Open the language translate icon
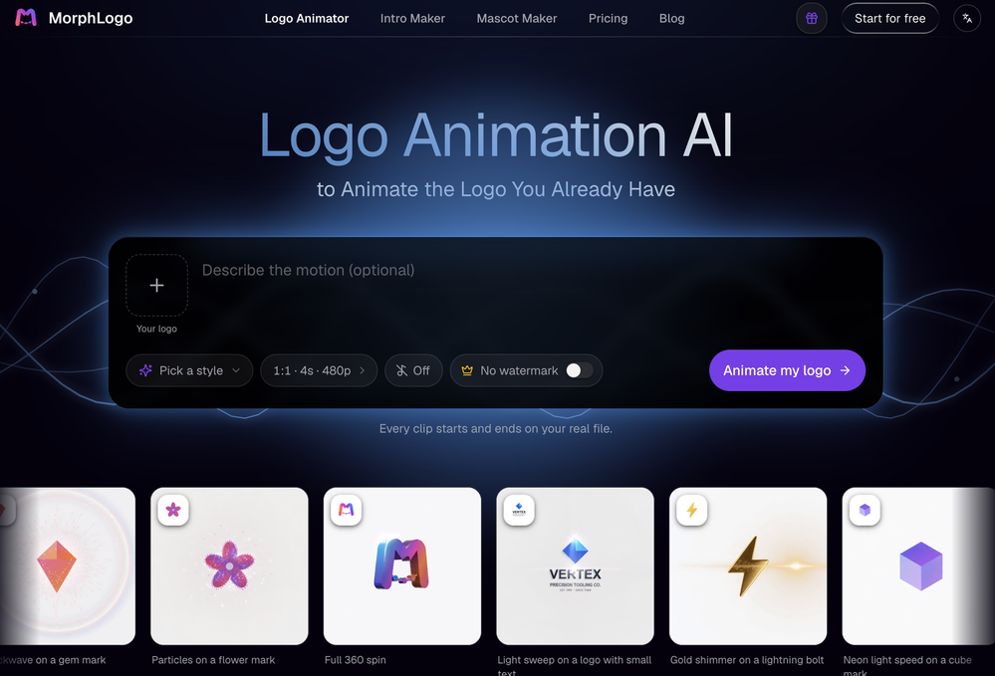This screenshot has height=676, width=995. (967, 18)
